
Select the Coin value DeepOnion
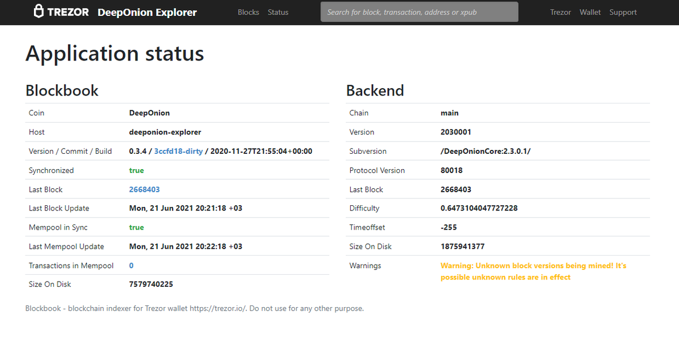pos(149,113)
